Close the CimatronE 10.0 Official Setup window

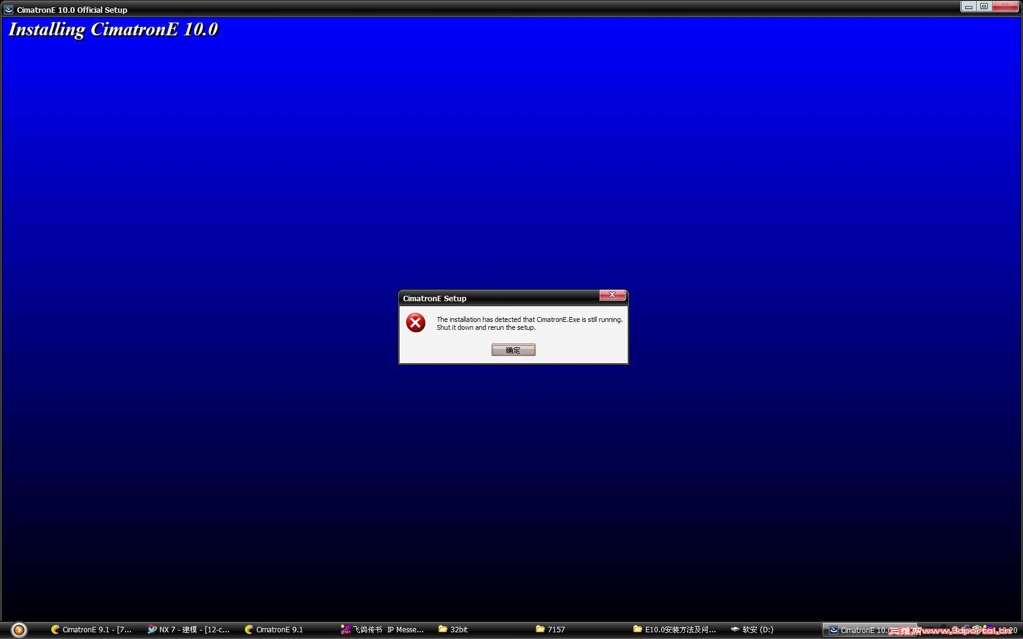tap(1005, 7)
